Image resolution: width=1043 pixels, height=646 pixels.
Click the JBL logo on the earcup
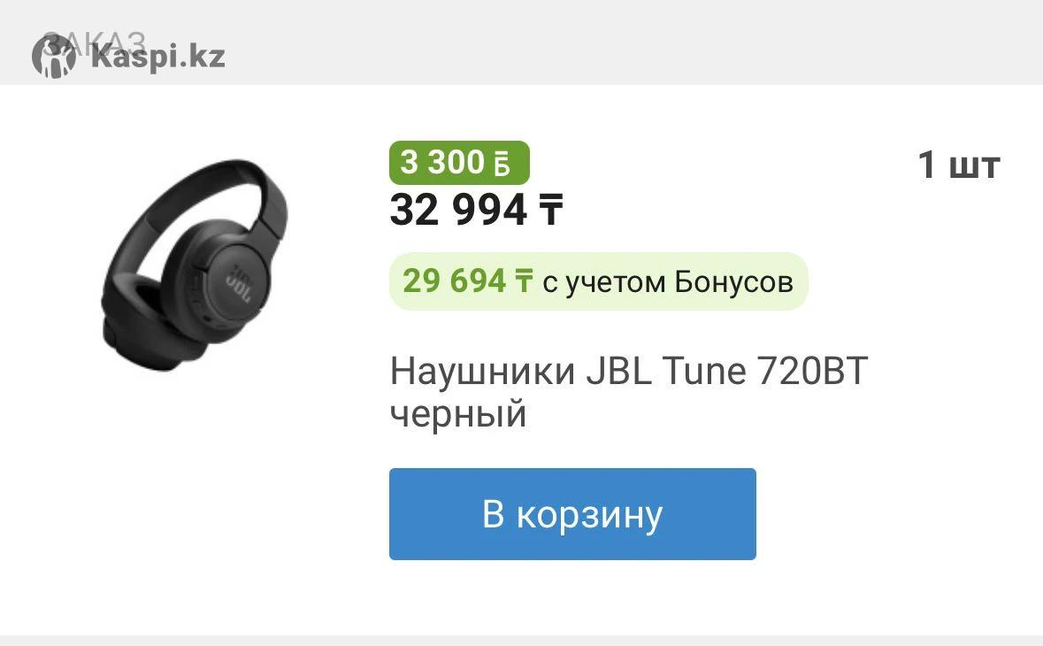(x=239, y=285)
